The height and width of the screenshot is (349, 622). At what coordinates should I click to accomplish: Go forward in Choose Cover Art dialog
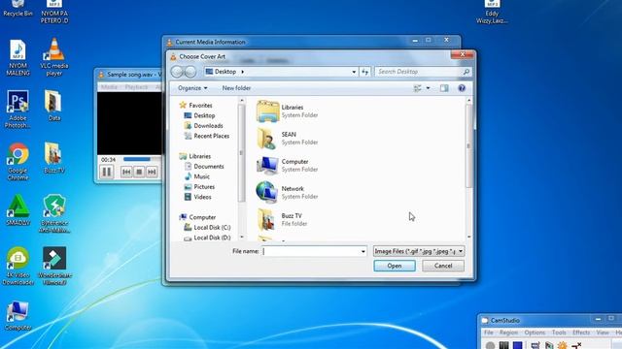[x=190, y=72]
